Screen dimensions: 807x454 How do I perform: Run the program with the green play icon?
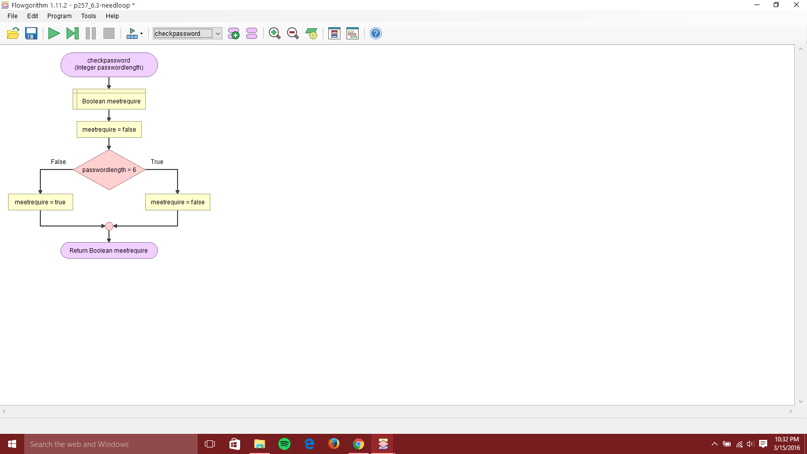54,33
